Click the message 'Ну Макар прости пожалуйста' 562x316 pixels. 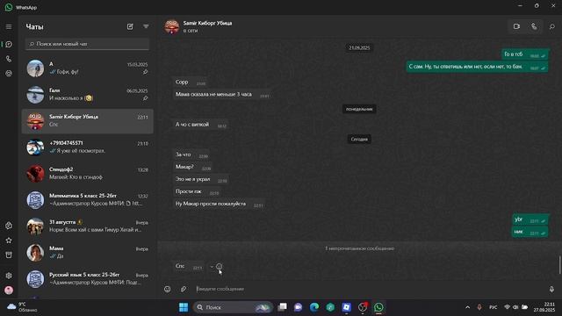point(219,204)
